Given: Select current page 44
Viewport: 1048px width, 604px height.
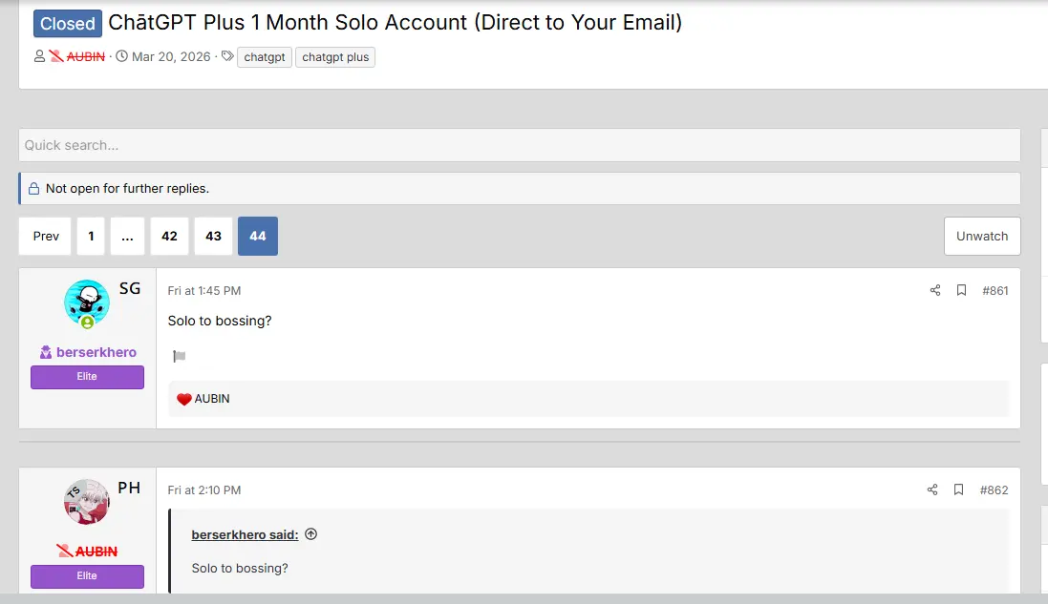Looking at the screenshot, I should (258, 236).
